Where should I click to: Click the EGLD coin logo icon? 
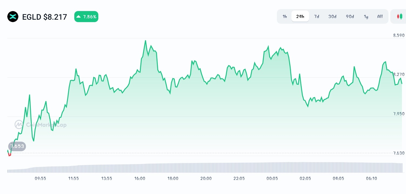click(13, 17)
